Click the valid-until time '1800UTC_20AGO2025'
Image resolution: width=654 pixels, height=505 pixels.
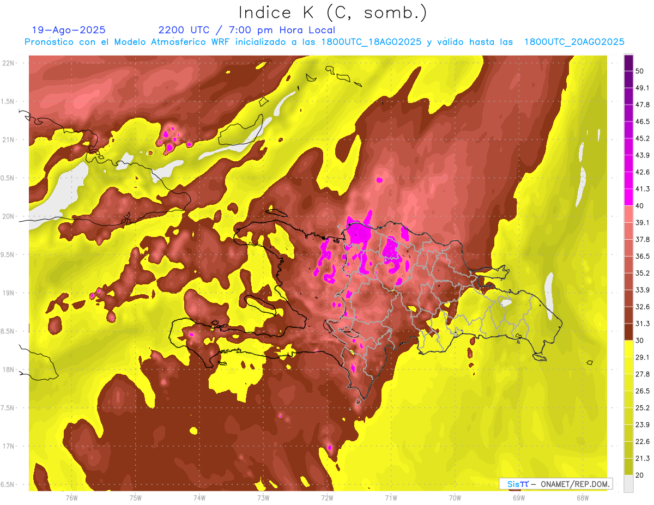point(574,42)
